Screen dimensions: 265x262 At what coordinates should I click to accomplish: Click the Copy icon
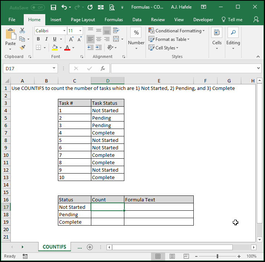coord(22,39)
